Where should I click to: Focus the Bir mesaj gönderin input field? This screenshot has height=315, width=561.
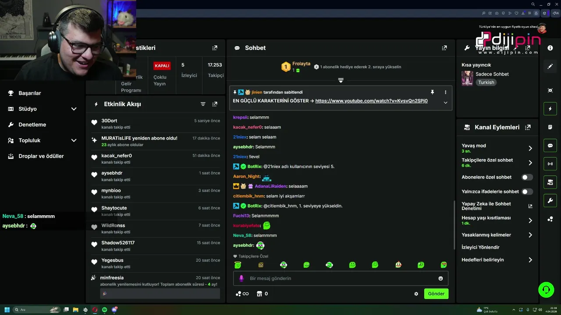click(341, 278)
